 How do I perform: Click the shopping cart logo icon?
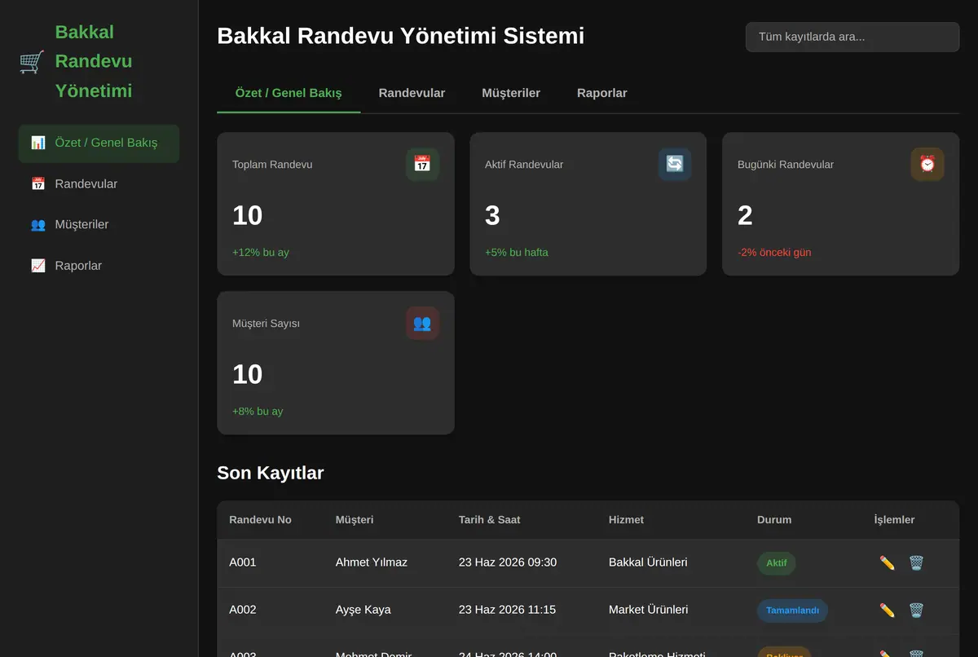[x=32, y=61]
